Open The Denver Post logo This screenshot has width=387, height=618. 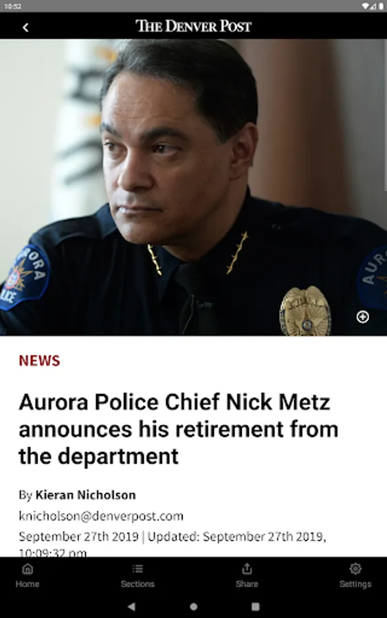click(193, 26)
